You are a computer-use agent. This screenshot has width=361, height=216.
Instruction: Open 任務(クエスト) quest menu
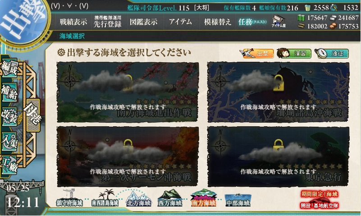(x=252, y=22)
